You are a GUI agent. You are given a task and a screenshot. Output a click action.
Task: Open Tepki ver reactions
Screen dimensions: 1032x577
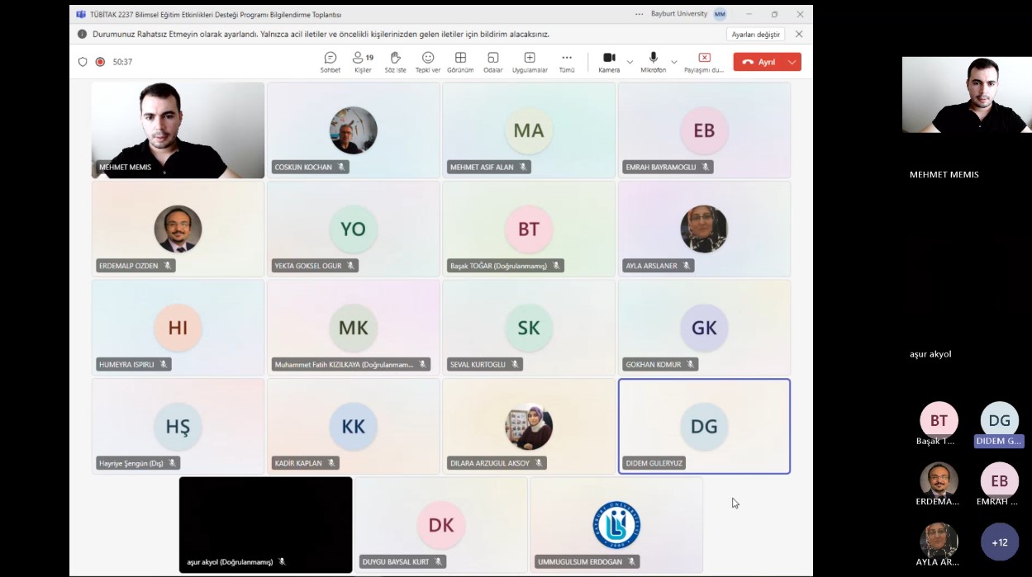[x=428, y=62]
